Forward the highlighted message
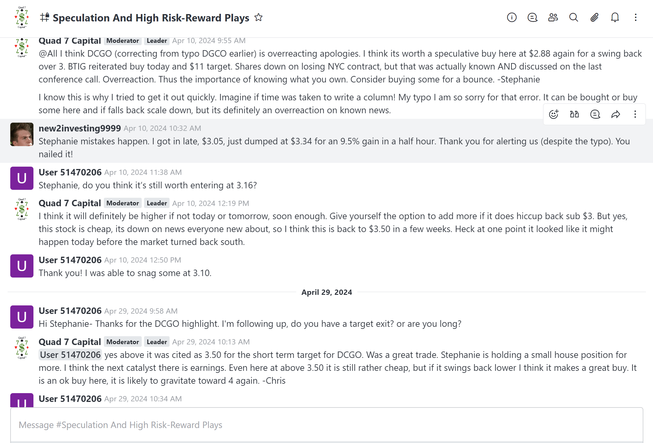 (x=616, y=114)
